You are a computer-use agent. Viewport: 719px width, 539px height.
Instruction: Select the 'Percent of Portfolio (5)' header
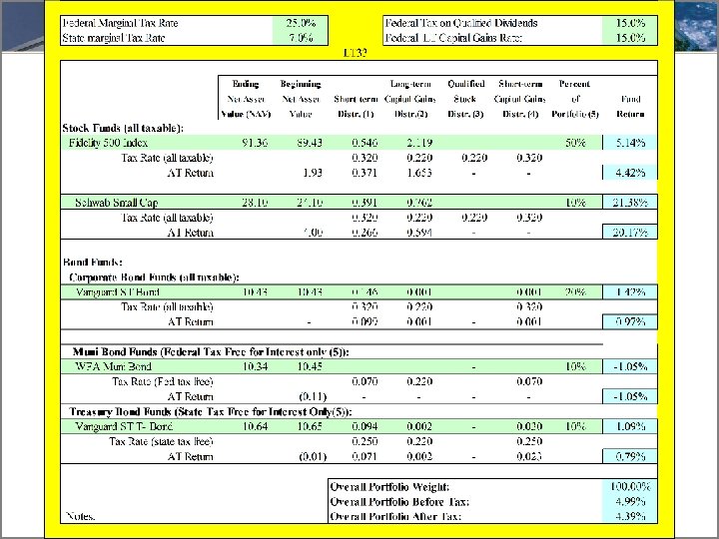point(575,99)
